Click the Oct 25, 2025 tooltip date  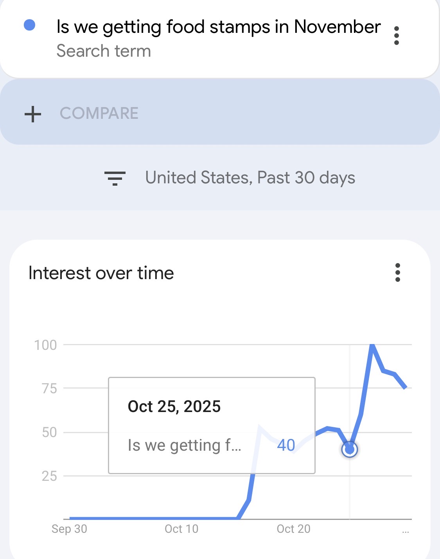click(174, 407)
